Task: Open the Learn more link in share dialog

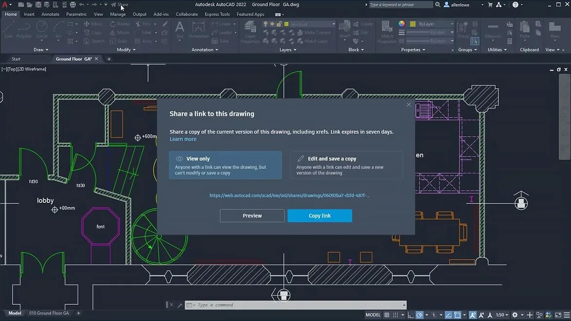Action: pos(183,139)
